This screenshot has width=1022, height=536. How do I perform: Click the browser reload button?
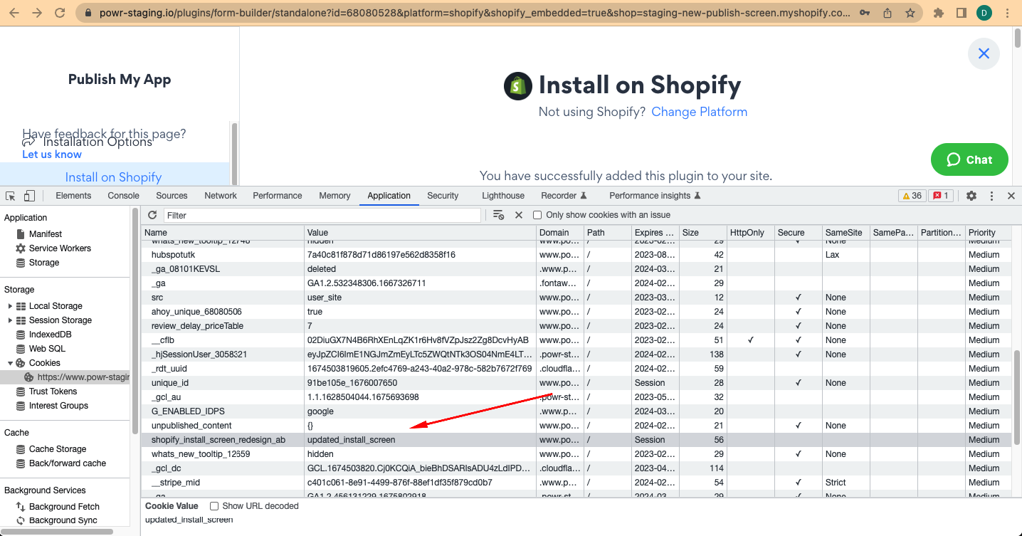tap(60, 13)
